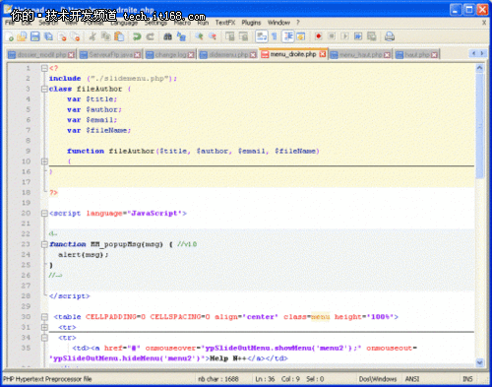This screenshot has height=387, width=492.
Task: Collapse the fold at line 1
Action: (x=44, y=68)
